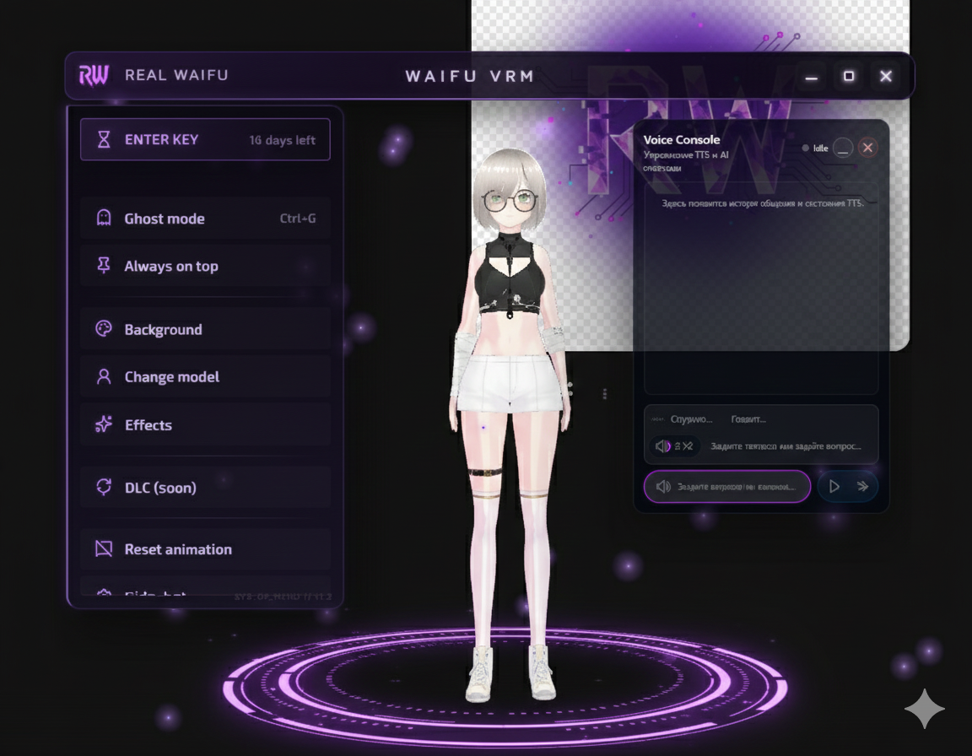Viewport: 972px width, 756px height.
Task: Click the palette icon for Background
Action: pyautogui.click(x=104, y=328)
